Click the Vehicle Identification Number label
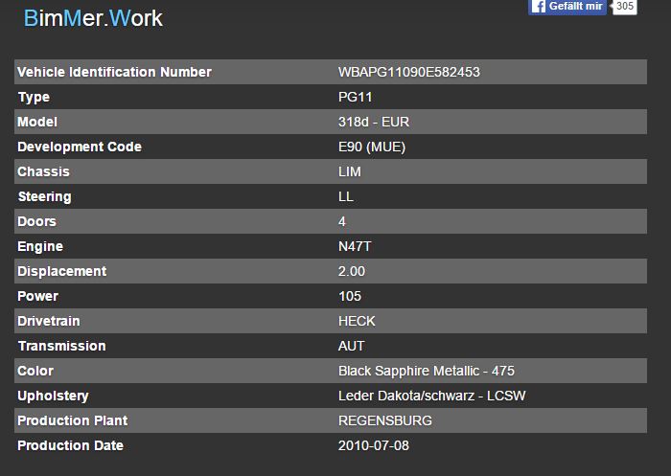 pyautogui.click(x=114, y=73)
